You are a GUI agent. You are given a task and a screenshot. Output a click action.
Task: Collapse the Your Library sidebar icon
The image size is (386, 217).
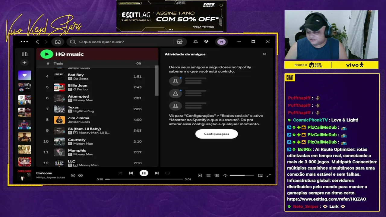point(24,54)
